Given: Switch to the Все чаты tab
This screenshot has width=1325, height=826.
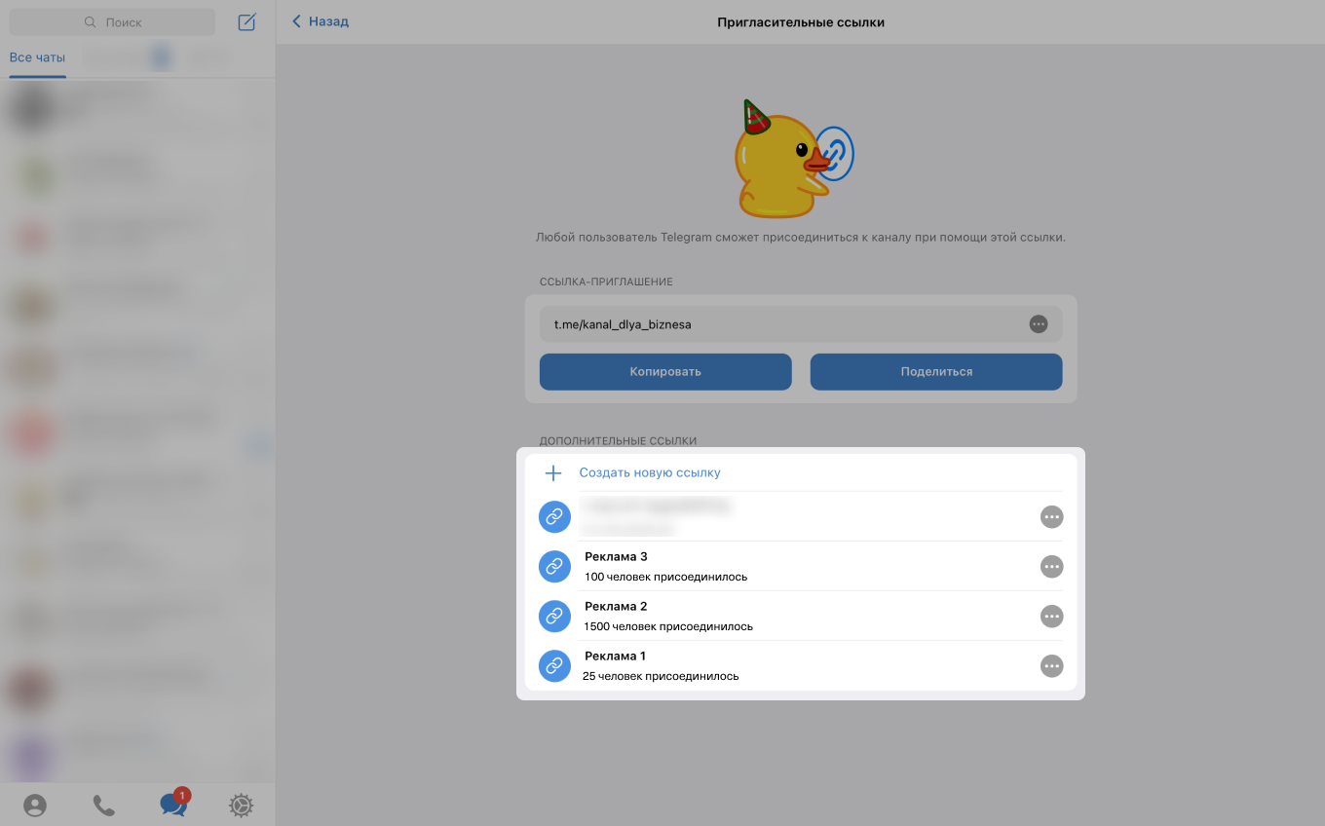Looking at the screenshot, I should coord(37,57).
